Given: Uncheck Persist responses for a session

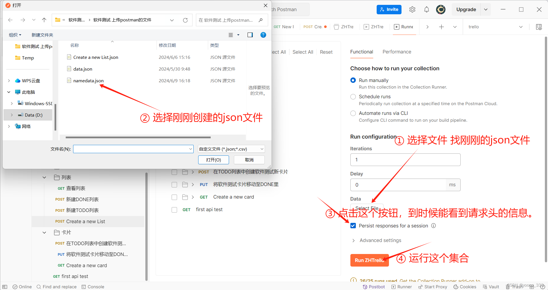Looking at the screenshot, I should coord(353,226).
